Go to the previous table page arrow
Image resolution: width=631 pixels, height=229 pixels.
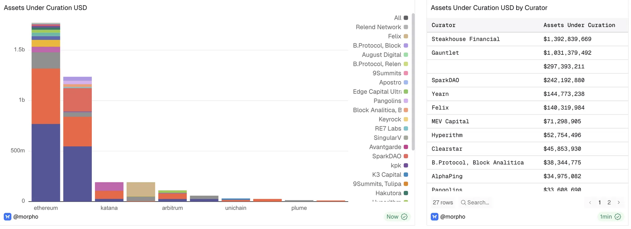coord(590,203)
